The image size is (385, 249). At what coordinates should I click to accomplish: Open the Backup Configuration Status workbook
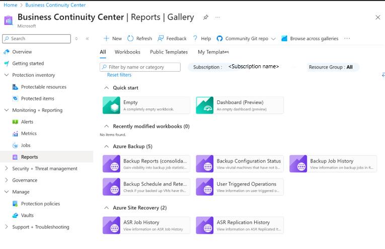click(240, 164)
